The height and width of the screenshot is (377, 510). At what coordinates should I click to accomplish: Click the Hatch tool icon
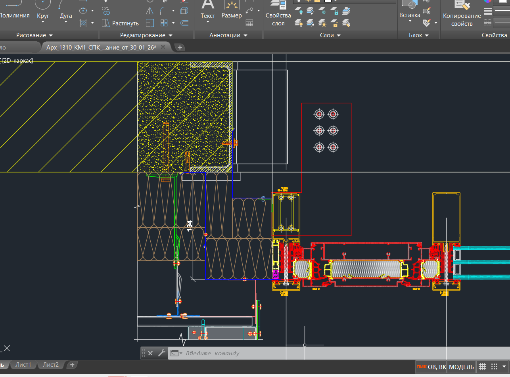(x=83, y=23)
